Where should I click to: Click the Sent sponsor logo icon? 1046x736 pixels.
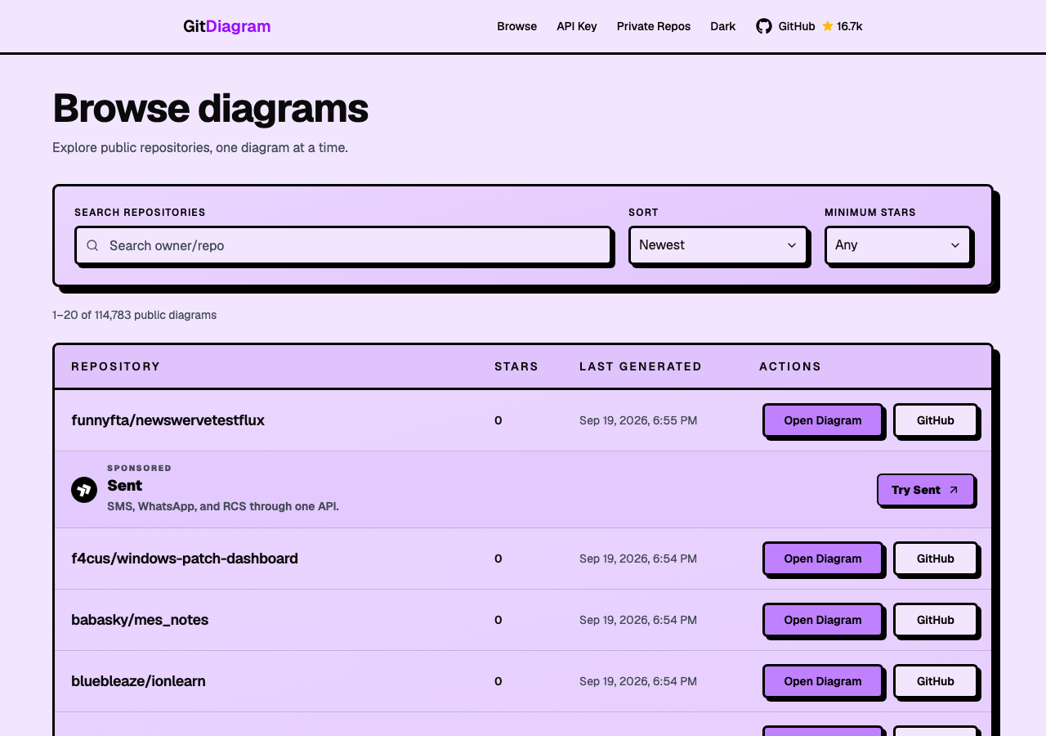(84, 490)
